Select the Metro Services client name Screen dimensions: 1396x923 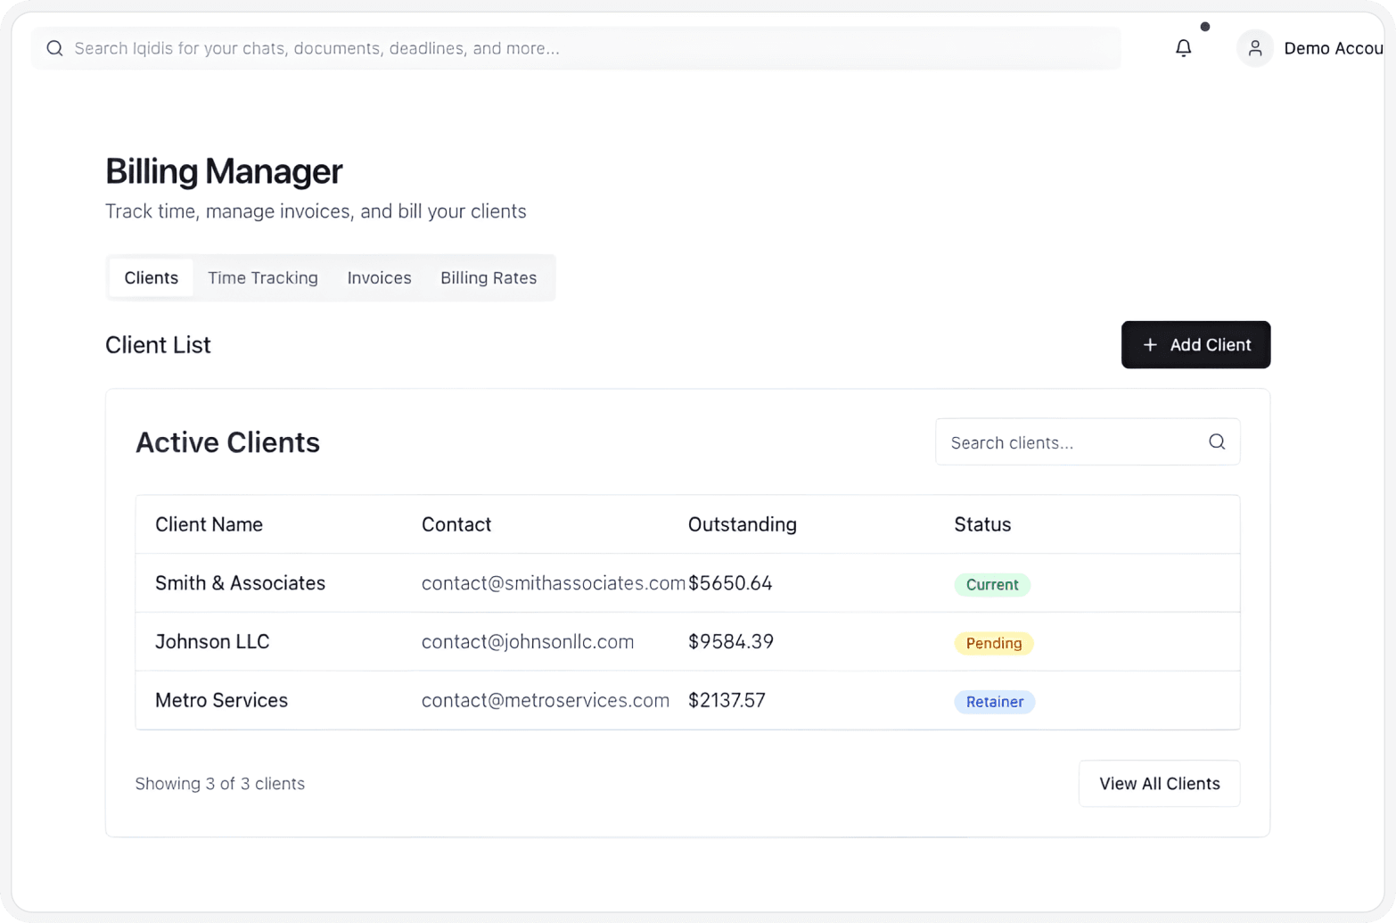pyautogui.click(x=221, y=701)
